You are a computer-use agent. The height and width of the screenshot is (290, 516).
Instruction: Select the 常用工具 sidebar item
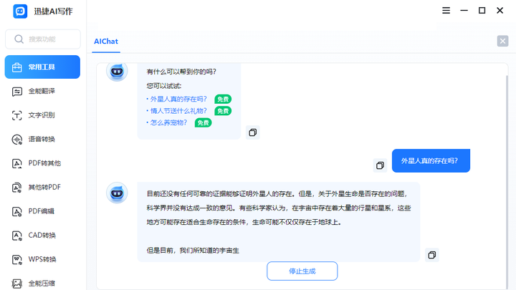click(x=42, y=67)
